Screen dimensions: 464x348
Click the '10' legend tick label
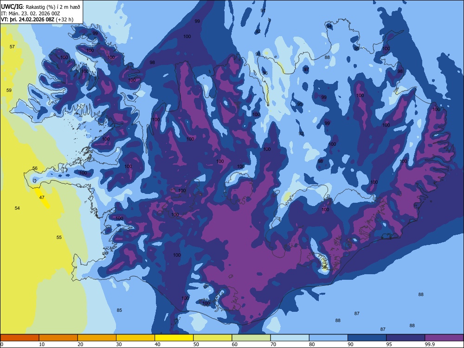tap(42, 344)
